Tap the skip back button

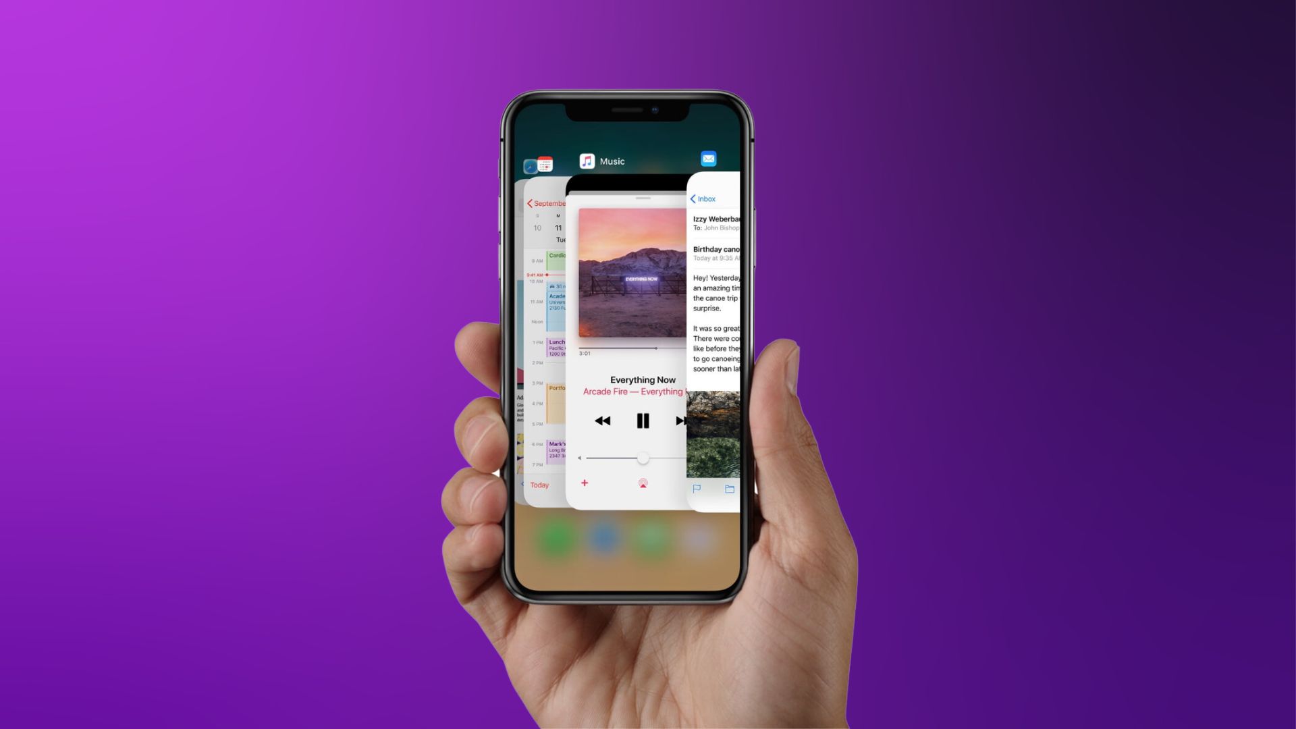point(603,420)
